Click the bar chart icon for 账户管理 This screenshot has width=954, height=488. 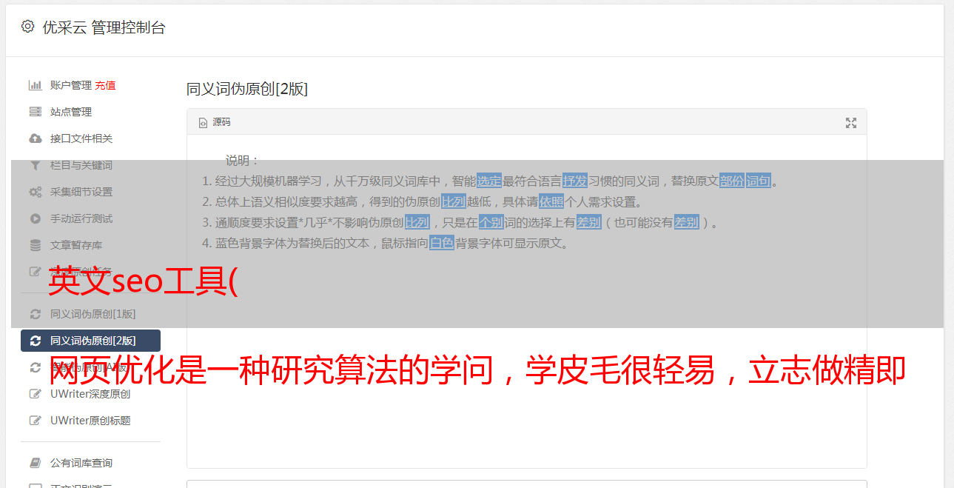35,85
